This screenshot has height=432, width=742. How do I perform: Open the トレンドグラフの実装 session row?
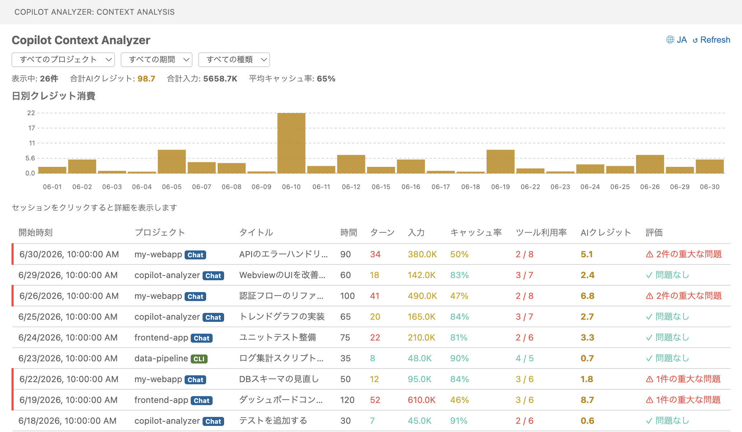[371, 316]
